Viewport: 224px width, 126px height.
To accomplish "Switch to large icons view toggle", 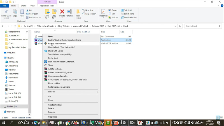I will click(221, 118).
